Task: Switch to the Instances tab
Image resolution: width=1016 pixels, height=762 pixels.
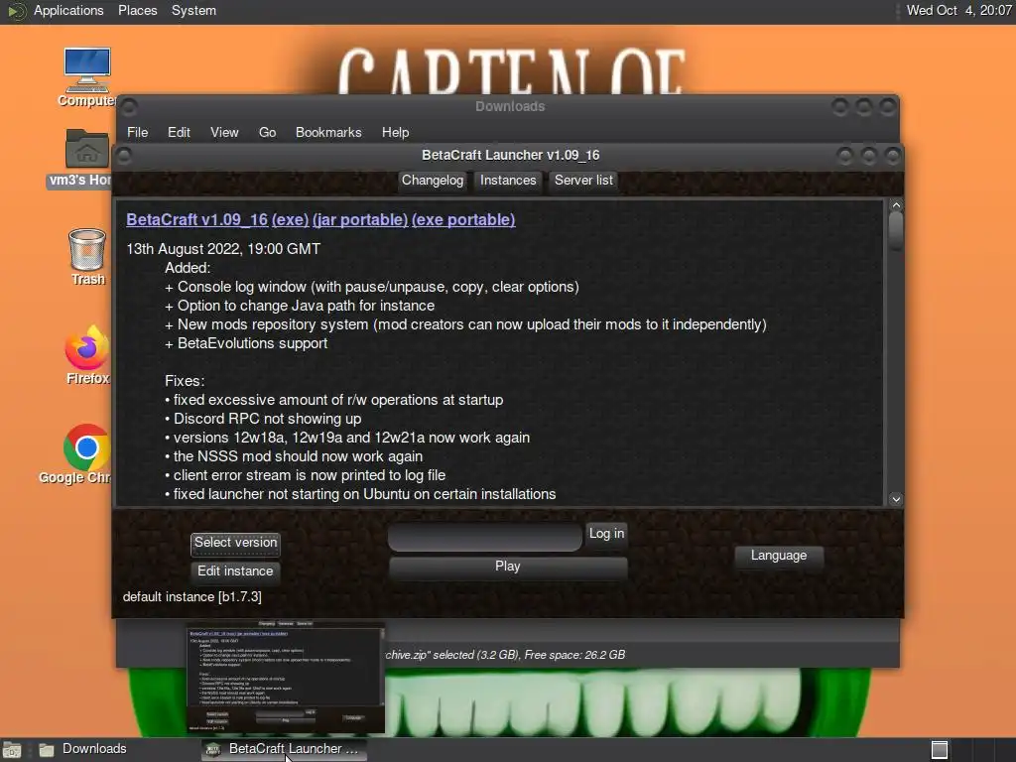Action: point(508,181)
